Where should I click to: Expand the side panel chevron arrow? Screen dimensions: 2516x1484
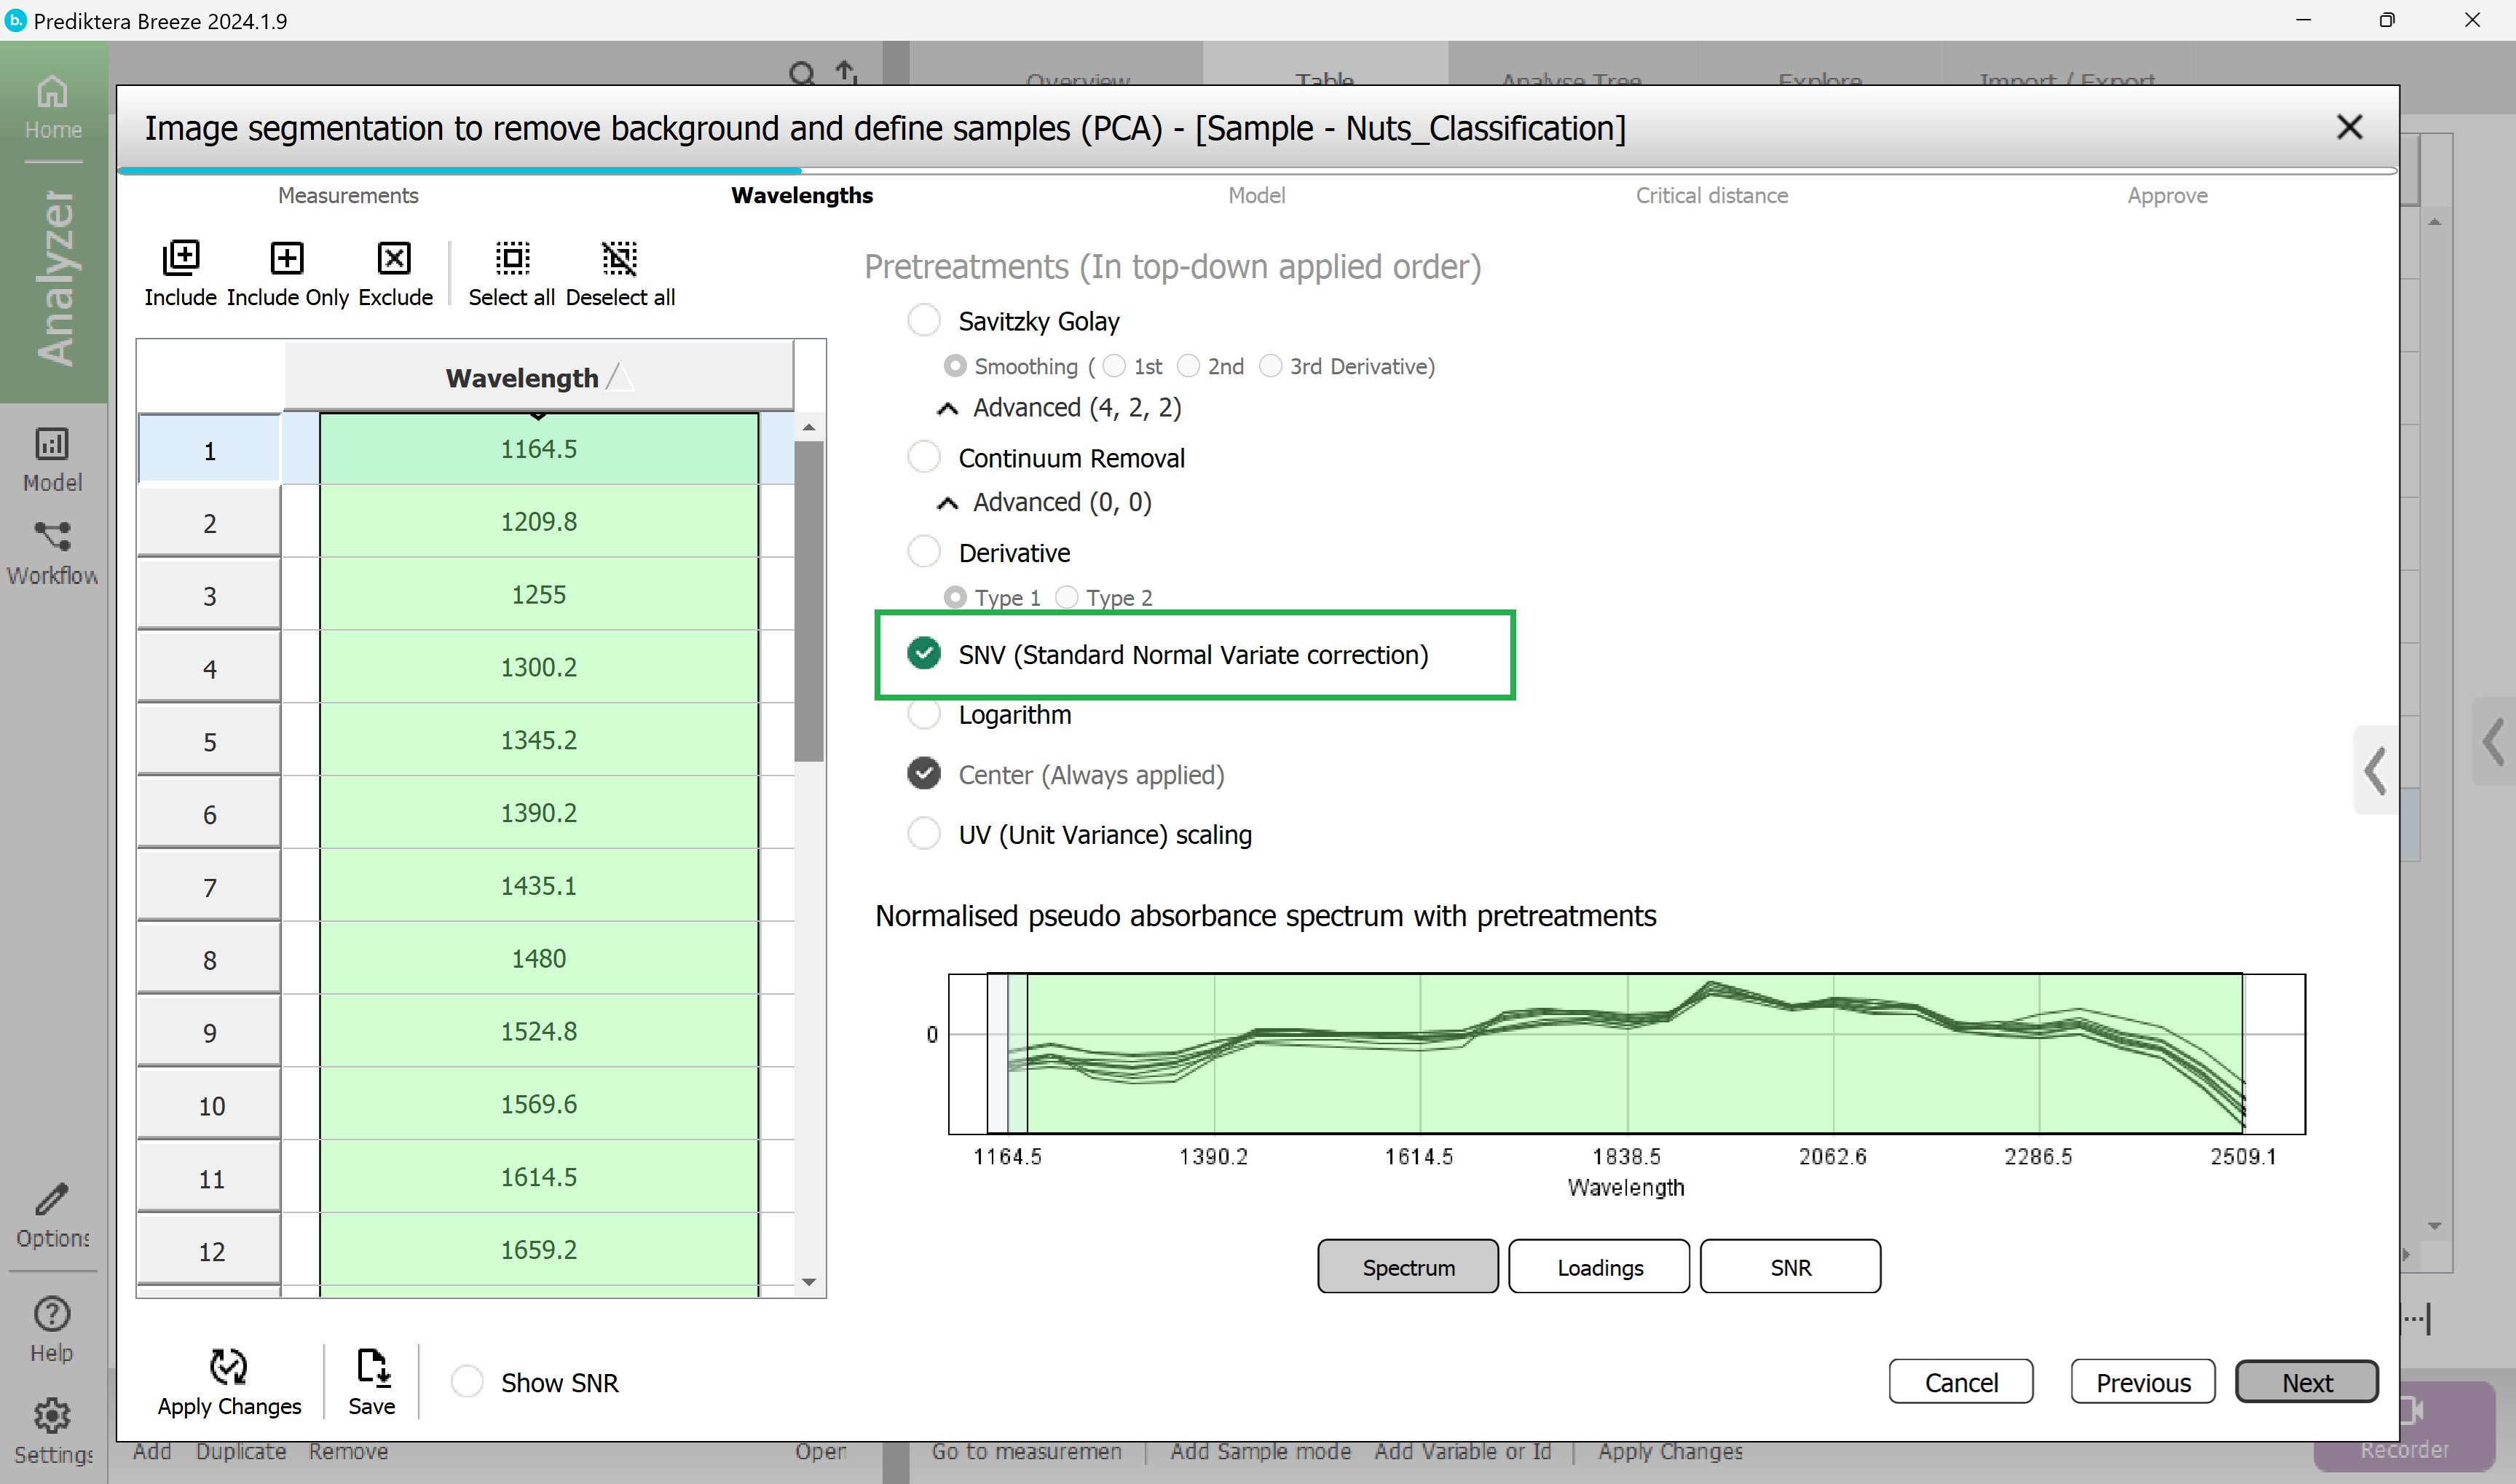coord(2376,770)
